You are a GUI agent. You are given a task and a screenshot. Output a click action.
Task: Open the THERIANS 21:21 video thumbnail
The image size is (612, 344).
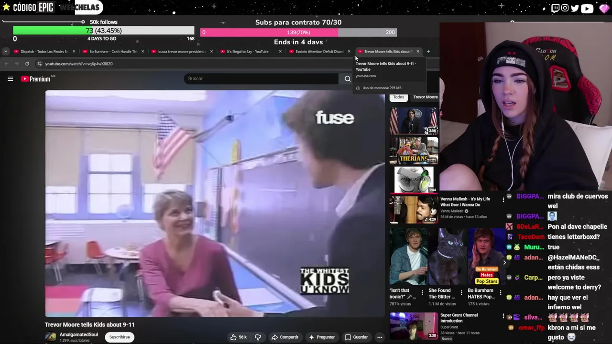coord(414,150)
